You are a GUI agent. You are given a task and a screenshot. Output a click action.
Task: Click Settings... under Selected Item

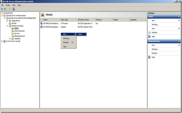tap(155, 49)
